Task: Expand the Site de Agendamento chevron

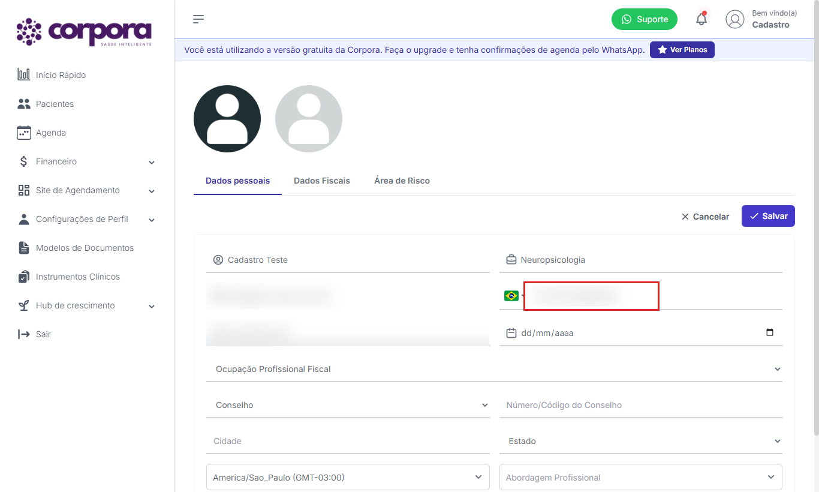Action: click(152, 191)
